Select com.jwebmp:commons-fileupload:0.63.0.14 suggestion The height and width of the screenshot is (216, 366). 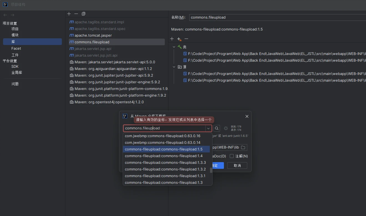coord(166,143)
